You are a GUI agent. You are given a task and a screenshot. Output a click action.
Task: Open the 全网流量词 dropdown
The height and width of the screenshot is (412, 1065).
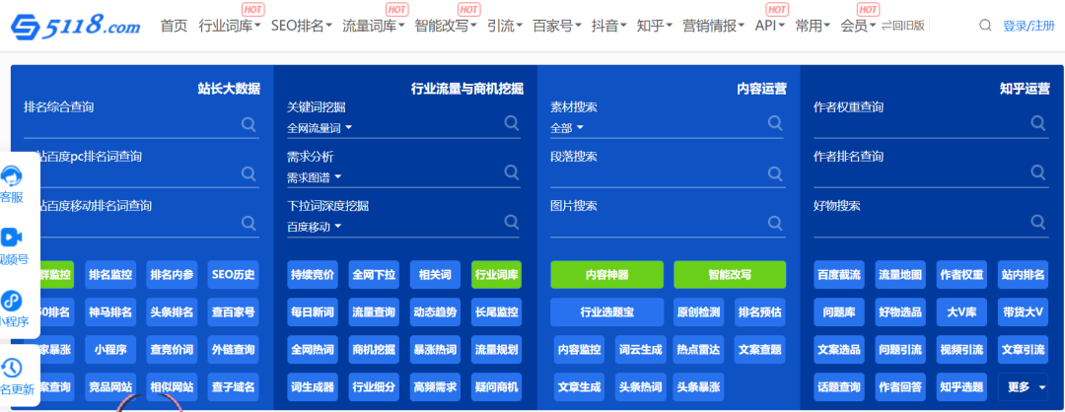pyautogui.click(x=319, y=127)
